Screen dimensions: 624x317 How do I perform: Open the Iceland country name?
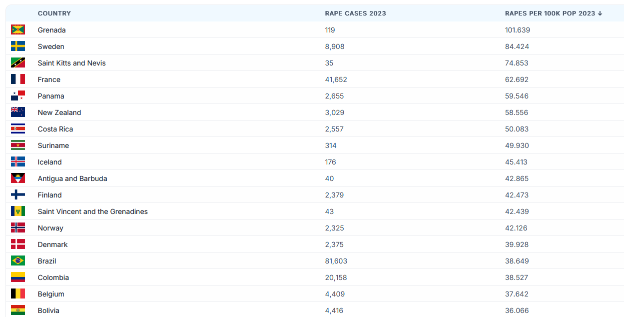coord(50,162)
